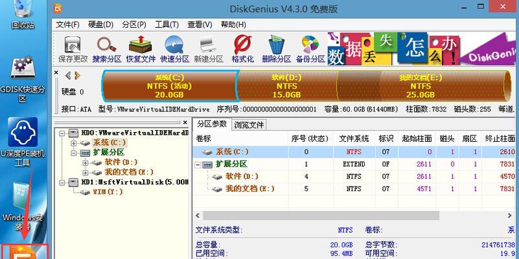Image resolution: width=519 pixels, height=259 pixels.
Task: Switch to the 浏览文件 tab
Action: [249, 125]
